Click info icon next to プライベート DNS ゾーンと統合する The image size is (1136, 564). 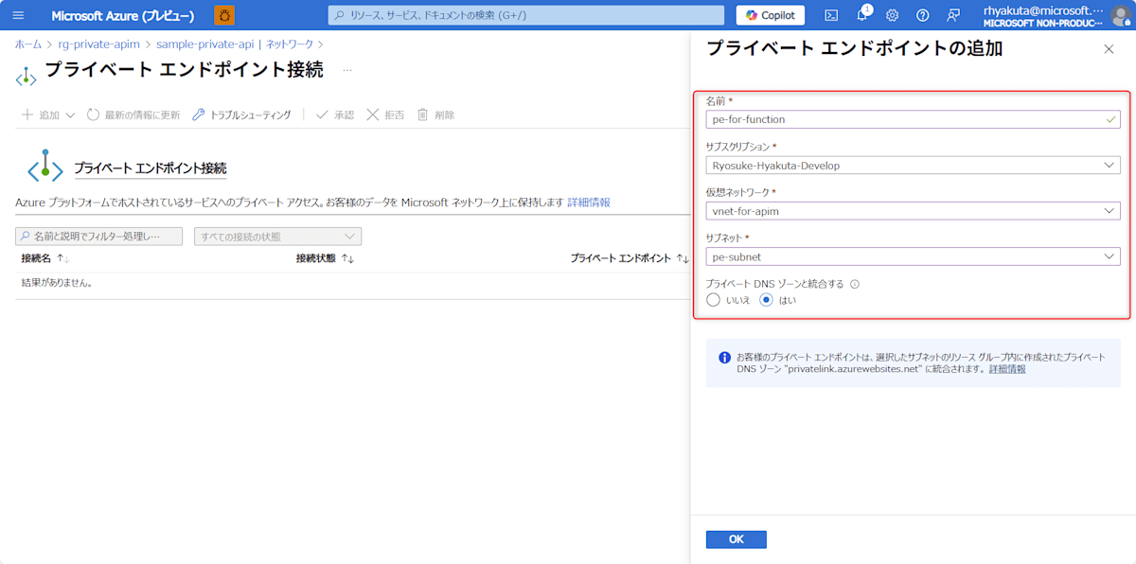(x=854, y=284)
